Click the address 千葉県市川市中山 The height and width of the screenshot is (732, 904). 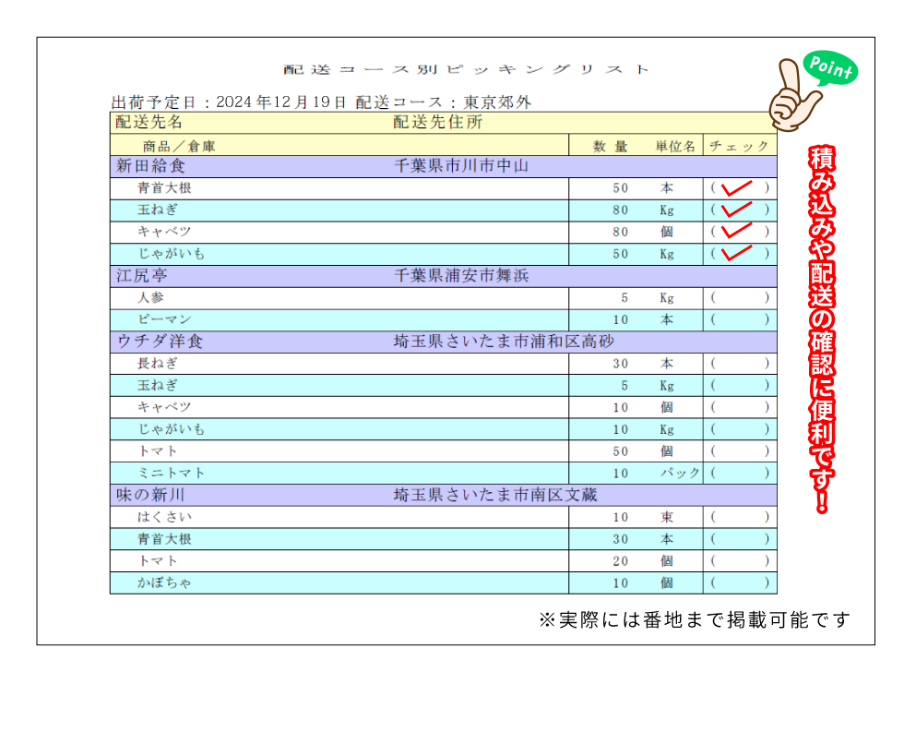pos(461,166)
